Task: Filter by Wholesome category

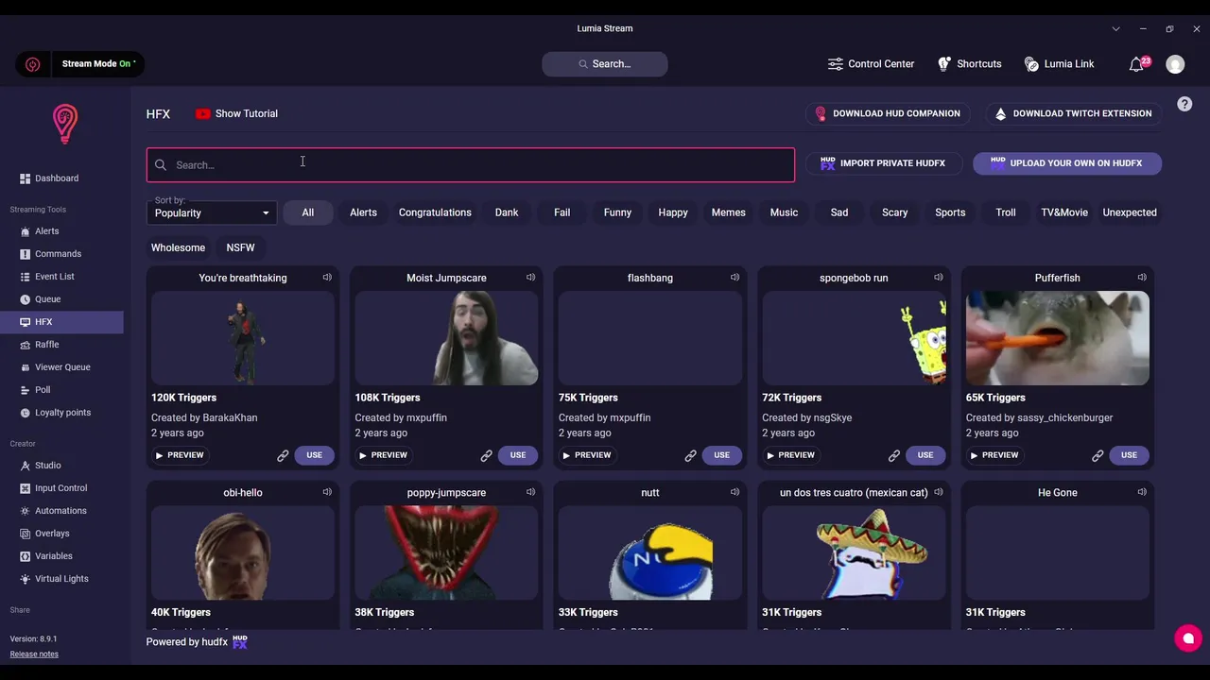Action: pyautogui.click(x=178, y=247)
